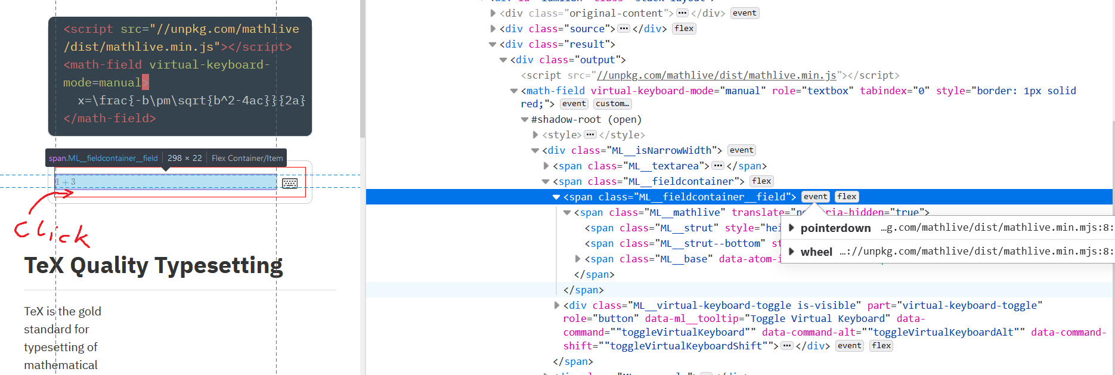
Task: Select the ML__strut--bottom span row
Action: point(683,243)
